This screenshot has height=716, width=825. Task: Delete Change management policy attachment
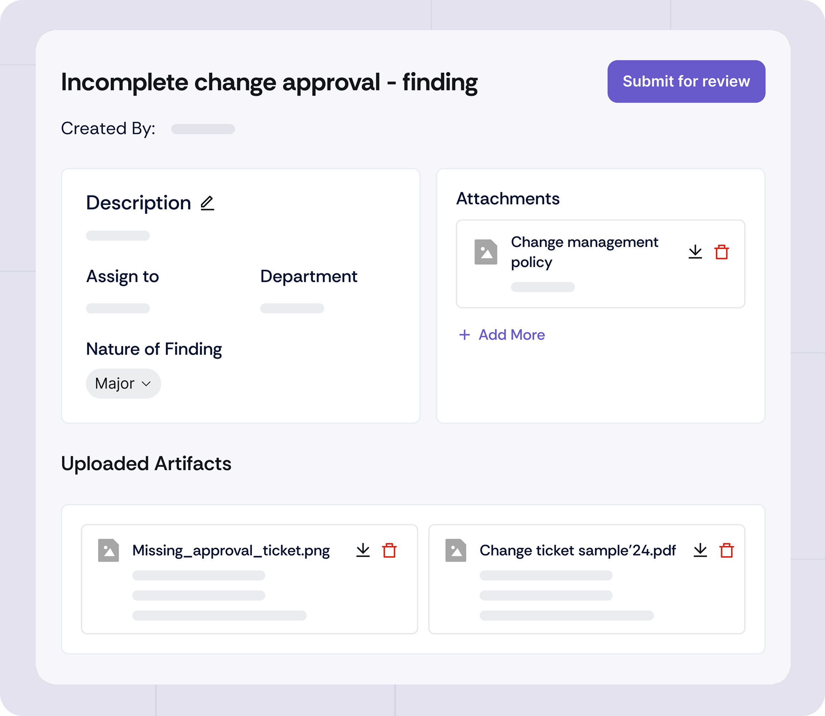tap(722, 252)
